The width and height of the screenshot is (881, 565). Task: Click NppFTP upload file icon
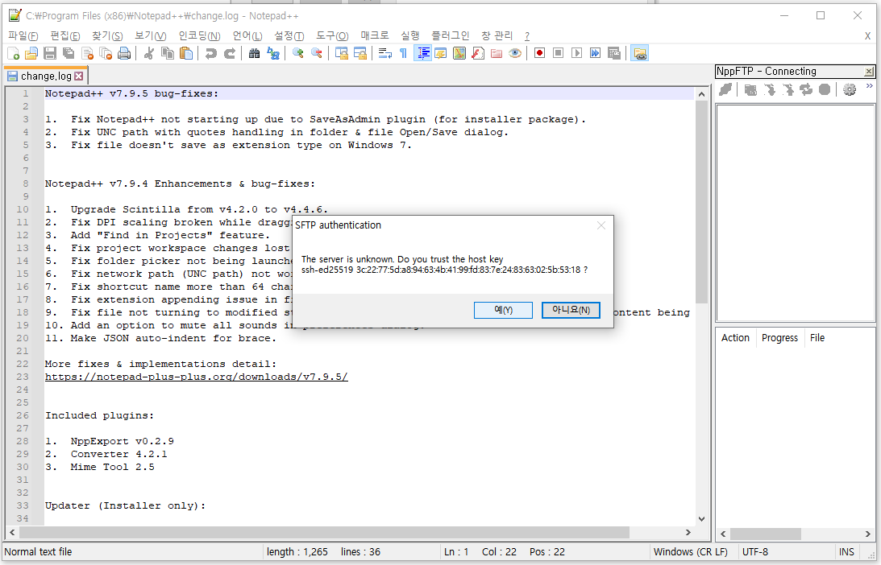pos(787,89)
